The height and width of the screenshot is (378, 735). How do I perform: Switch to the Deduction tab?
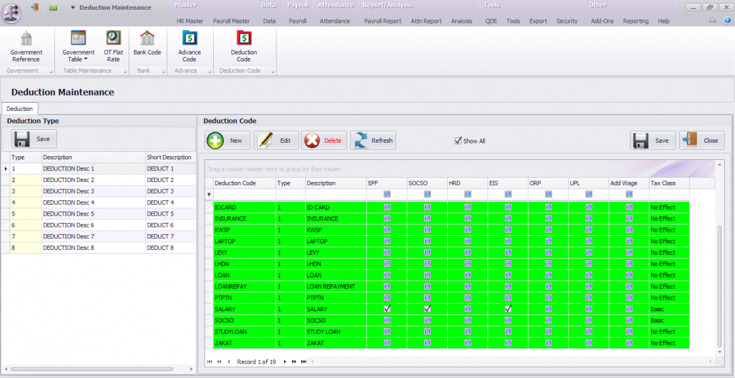20,108
